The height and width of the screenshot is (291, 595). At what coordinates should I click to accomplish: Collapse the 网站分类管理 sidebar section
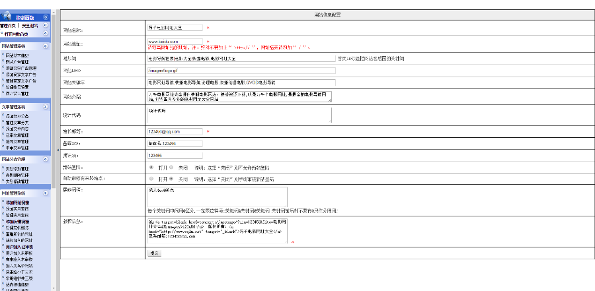(x=46, y=159)
